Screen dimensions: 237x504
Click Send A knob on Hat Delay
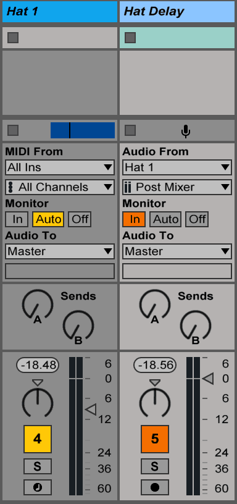[155, 304]
